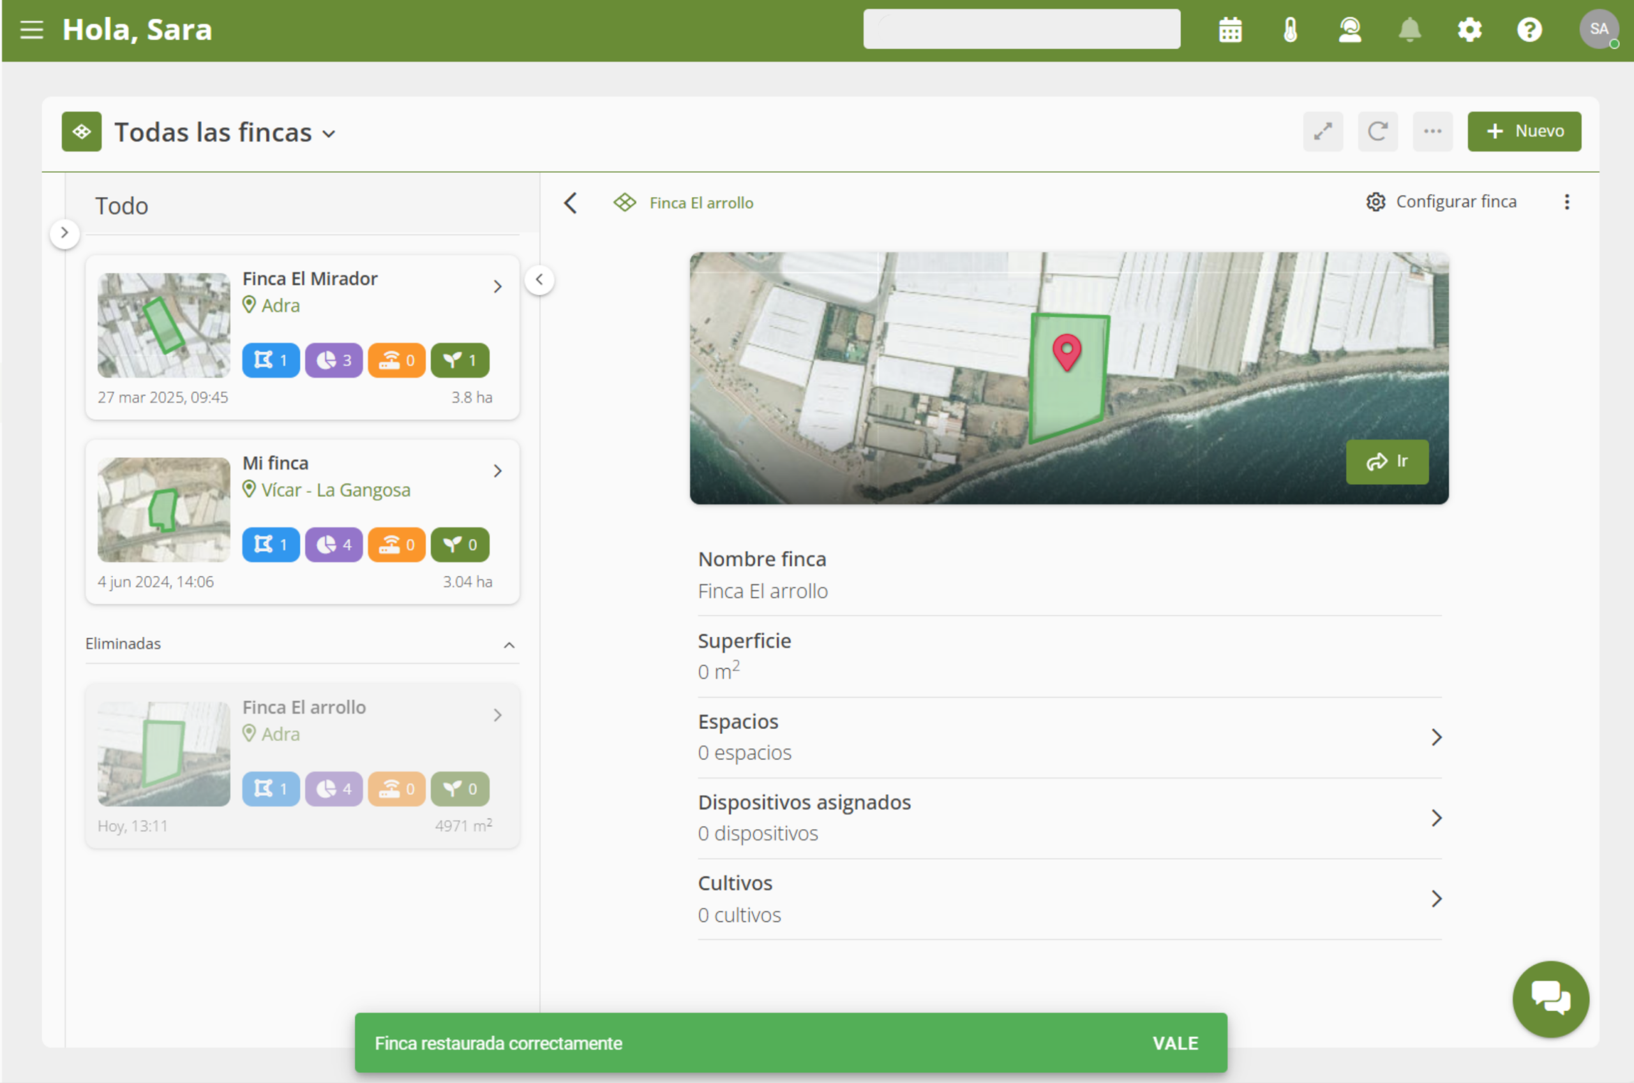Viewport: 1634px width, 1083px height.
Task: Toggle fullscreen expand icon
Action: [x=1323, y=131]
